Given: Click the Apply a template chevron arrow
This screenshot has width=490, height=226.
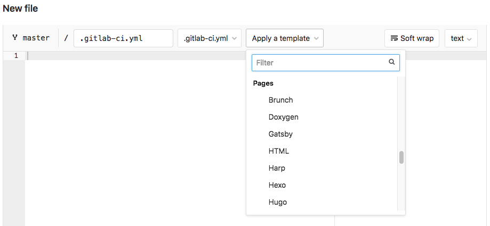Looking at the screenshot, I should (x=317, y=38).
